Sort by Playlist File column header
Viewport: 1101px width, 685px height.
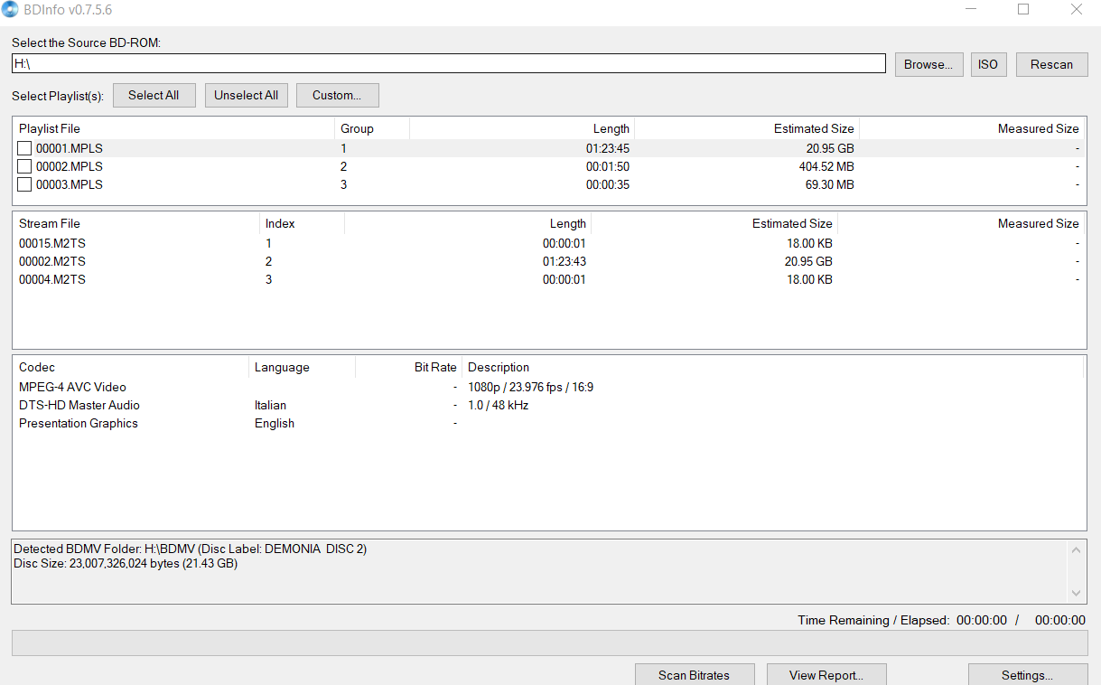[173, 128]
